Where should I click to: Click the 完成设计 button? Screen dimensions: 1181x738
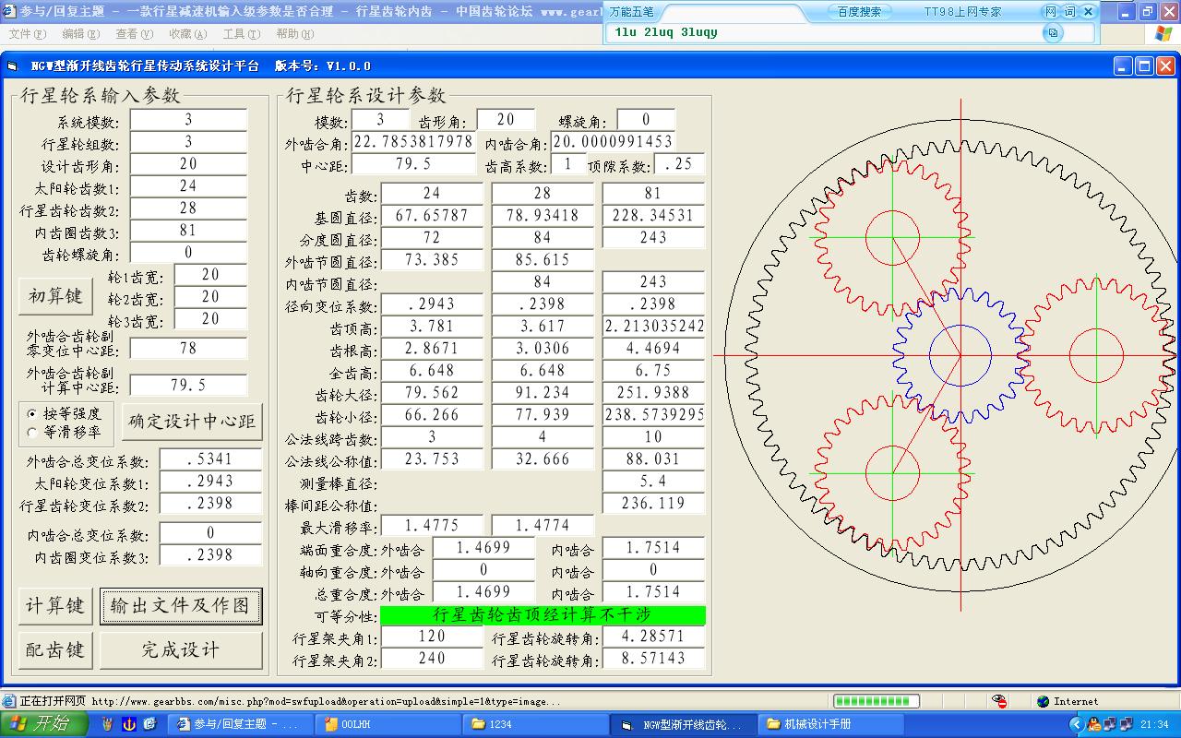tap(181, 650)
